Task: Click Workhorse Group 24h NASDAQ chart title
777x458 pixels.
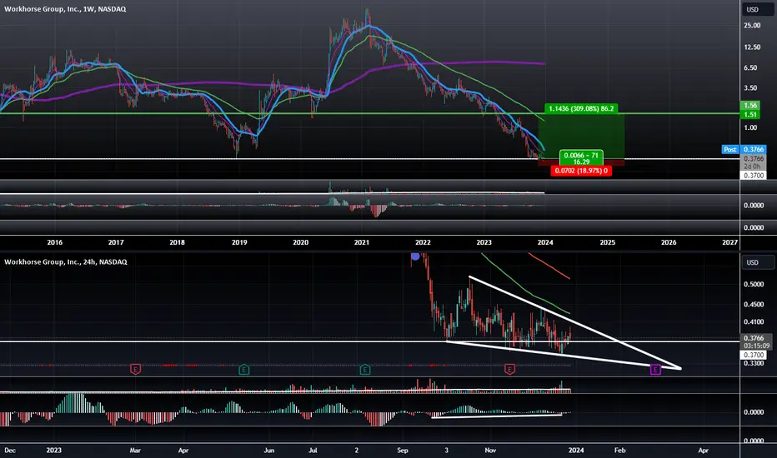Action: click(x=65, y=262)
